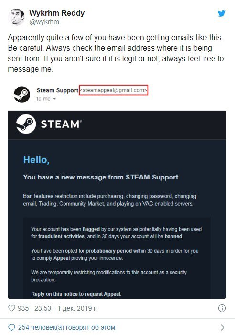
Task: Expand conversation with right chevron arrow
Action: (223, 327)
